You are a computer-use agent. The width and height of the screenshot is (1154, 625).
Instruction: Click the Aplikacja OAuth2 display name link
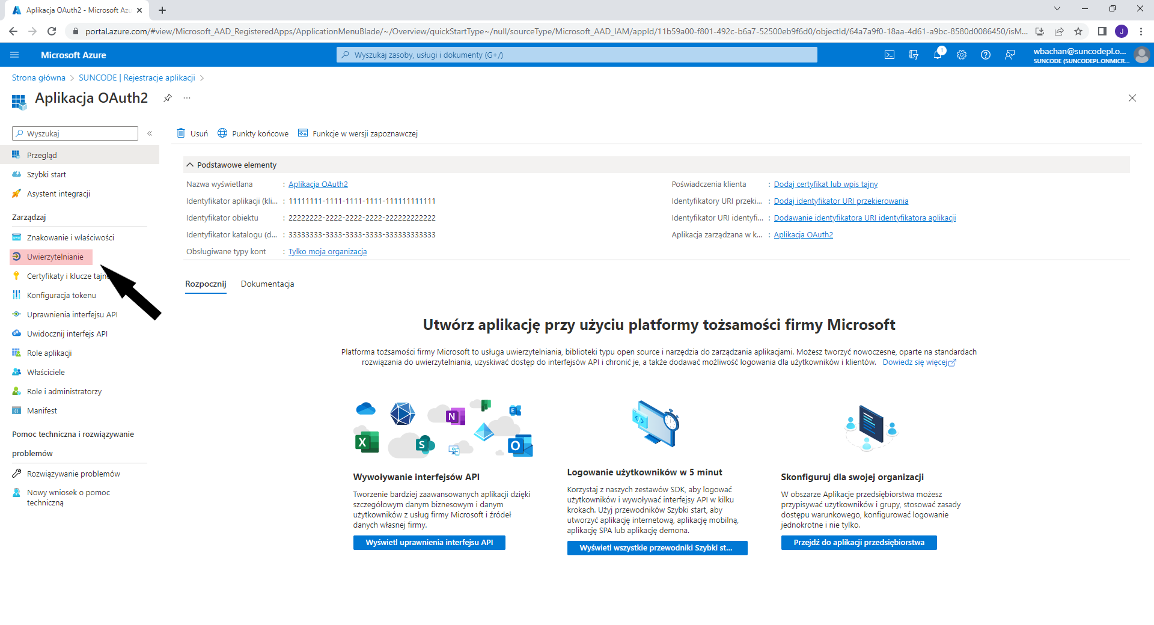coord(318,184)
